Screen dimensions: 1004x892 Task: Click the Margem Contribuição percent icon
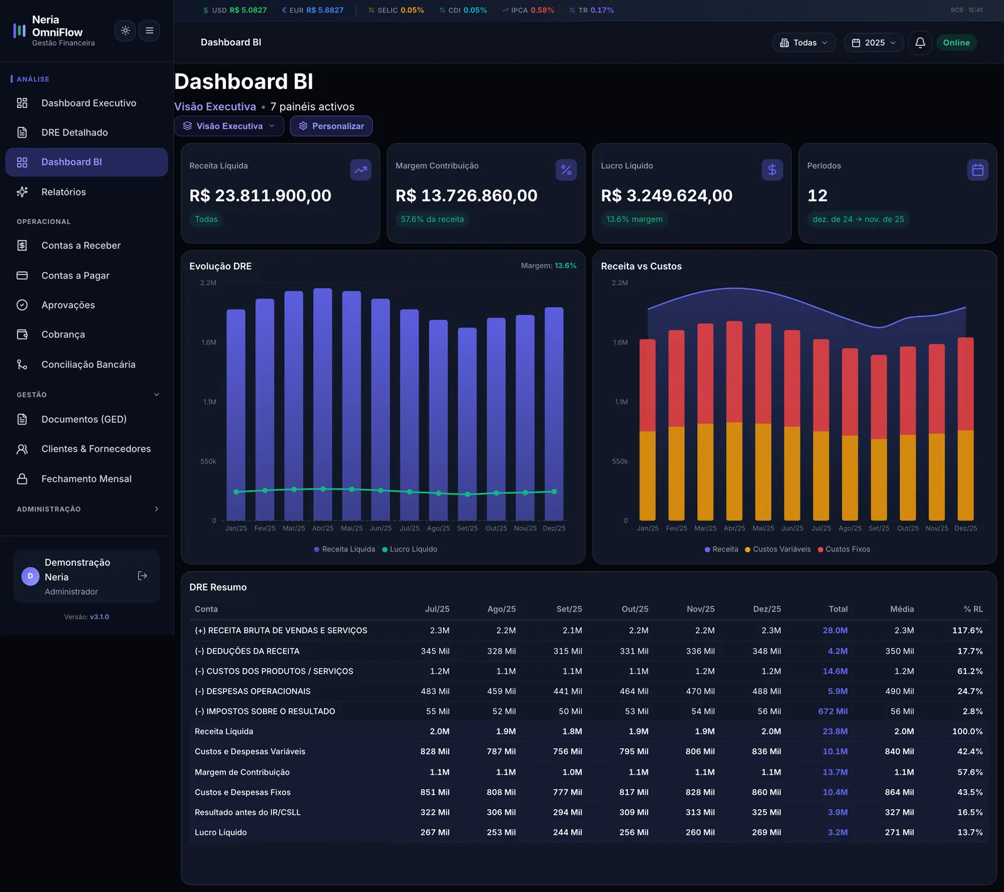[566, 170]
